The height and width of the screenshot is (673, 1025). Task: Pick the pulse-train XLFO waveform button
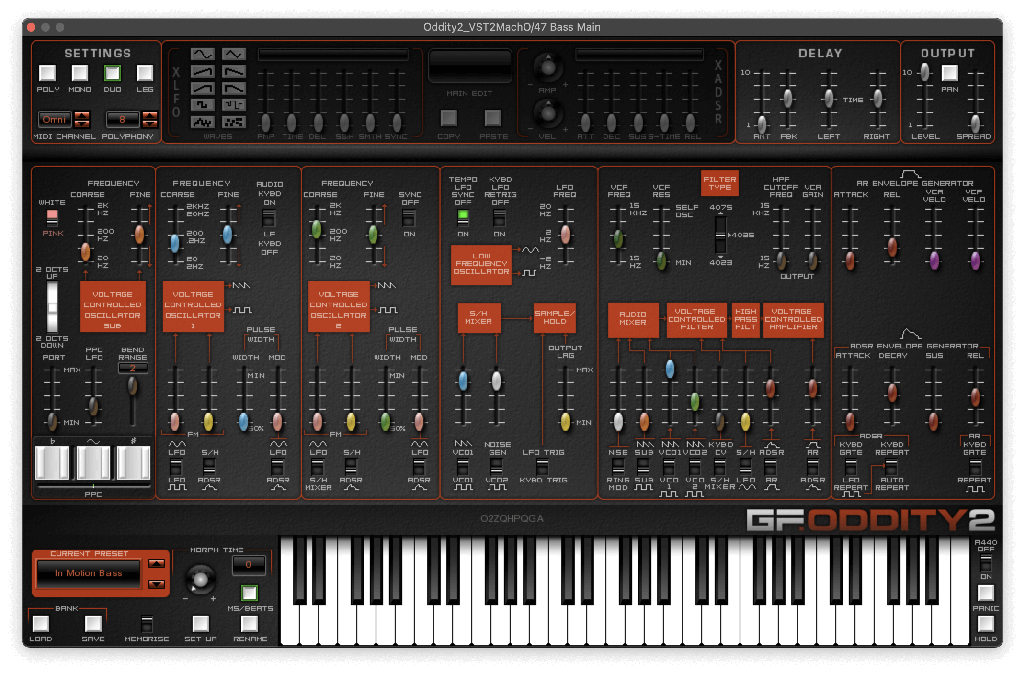point(234,105)
